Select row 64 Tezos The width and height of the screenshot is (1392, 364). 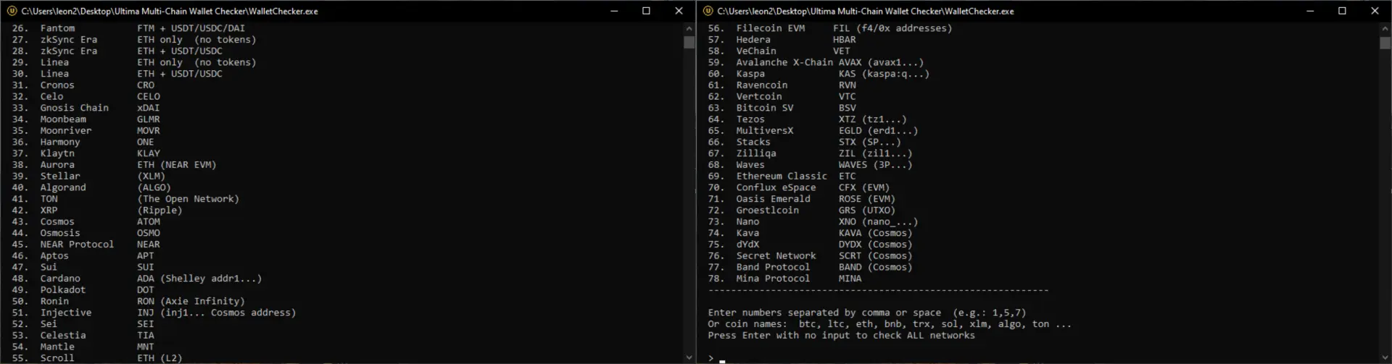[808, 119]
